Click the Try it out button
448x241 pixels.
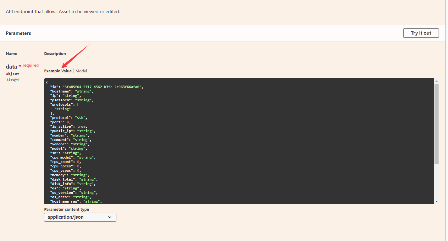[x=421, y=33]
